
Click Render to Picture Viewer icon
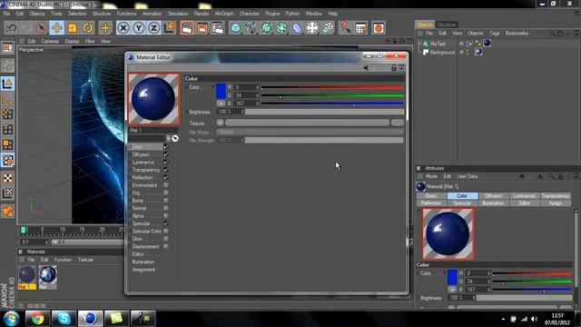point(202,28)
